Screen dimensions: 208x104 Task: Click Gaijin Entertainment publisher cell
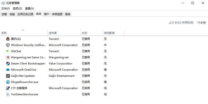tap(62, 76)
